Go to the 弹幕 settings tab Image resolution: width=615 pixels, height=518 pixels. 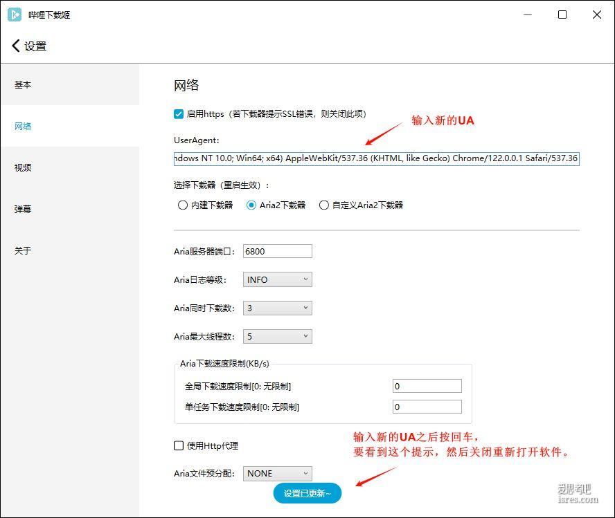pos(24,209)
